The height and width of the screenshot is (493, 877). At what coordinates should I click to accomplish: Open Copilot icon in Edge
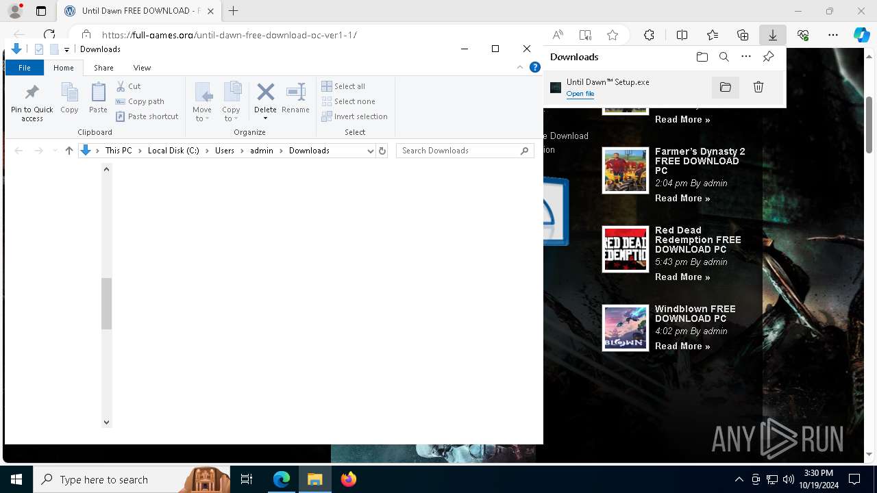tap(861, 35)
